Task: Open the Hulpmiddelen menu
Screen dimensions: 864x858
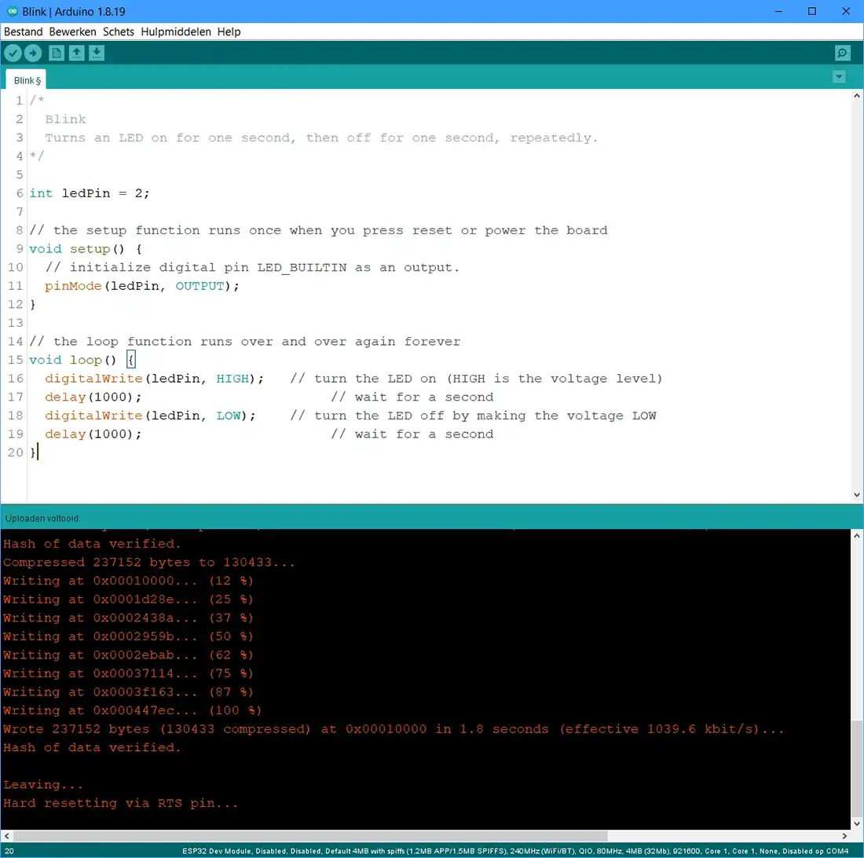Action: (x=176, y=32)
